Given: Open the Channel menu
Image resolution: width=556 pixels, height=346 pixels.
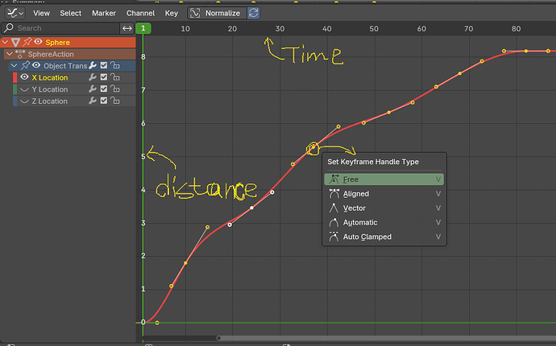Looking at the screenshot, I should click(x=140, y=13).
